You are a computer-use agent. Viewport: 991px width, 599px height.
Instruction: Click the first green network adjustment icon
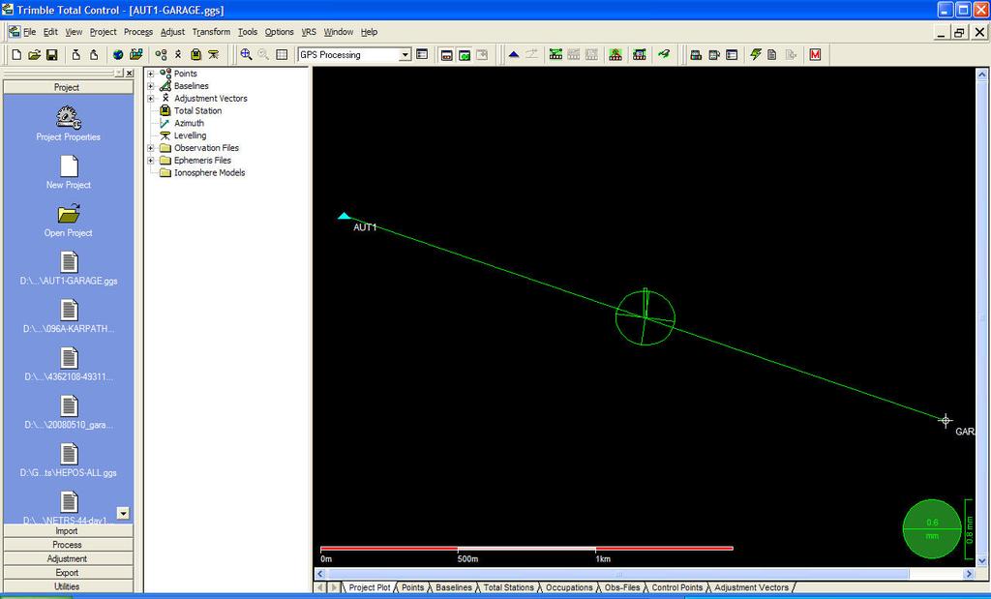pyautogui.click(x=556, y=55)
